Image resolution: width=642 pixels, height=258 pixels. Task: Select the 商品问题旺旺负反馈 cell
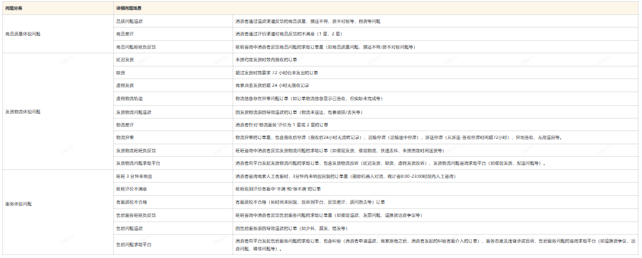[x=136, y=47]
